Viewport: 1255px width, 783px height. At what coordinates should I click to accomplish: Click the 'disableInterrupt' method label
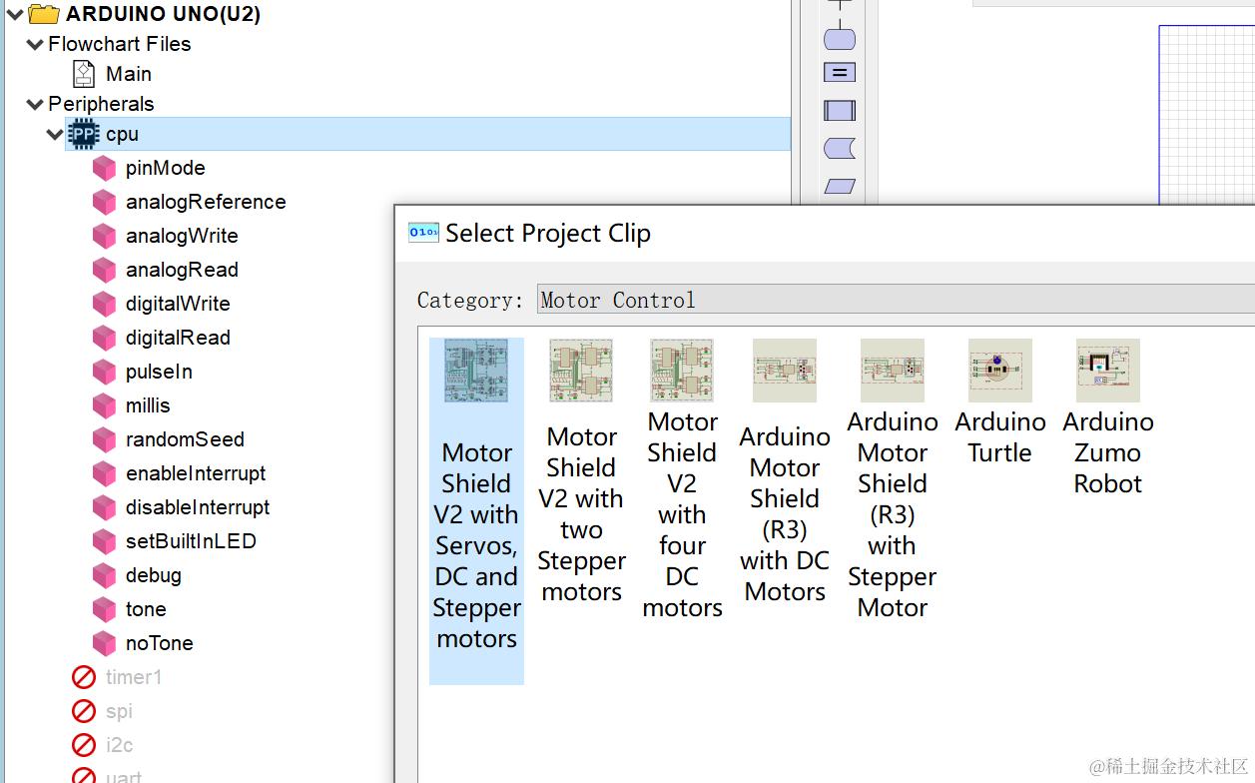click(x=198, y=507)
